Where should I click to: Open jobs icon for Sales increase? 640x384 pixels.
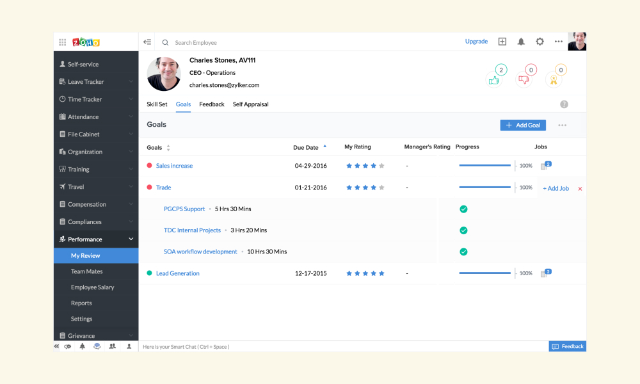point(546,165)
